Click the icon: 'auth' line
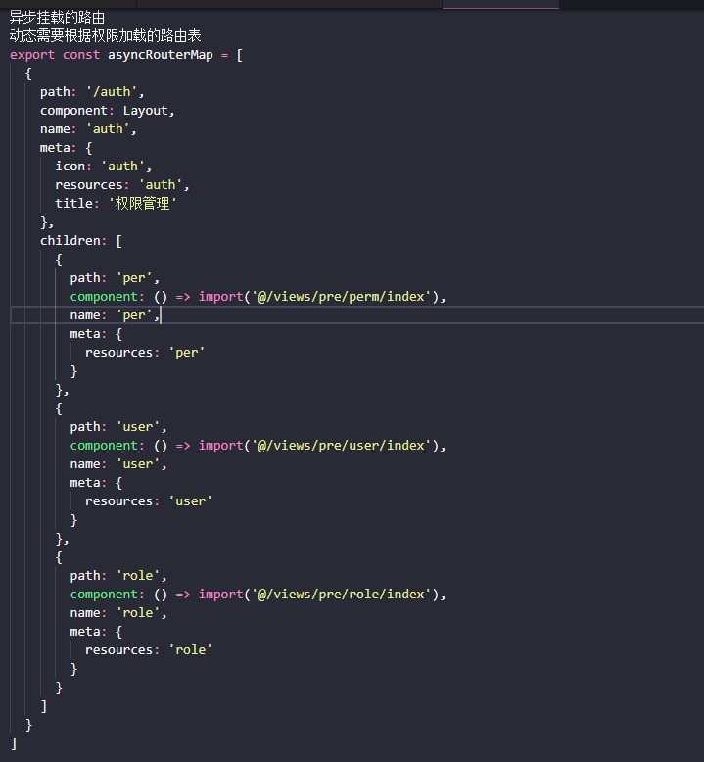 tap(103, 167)
